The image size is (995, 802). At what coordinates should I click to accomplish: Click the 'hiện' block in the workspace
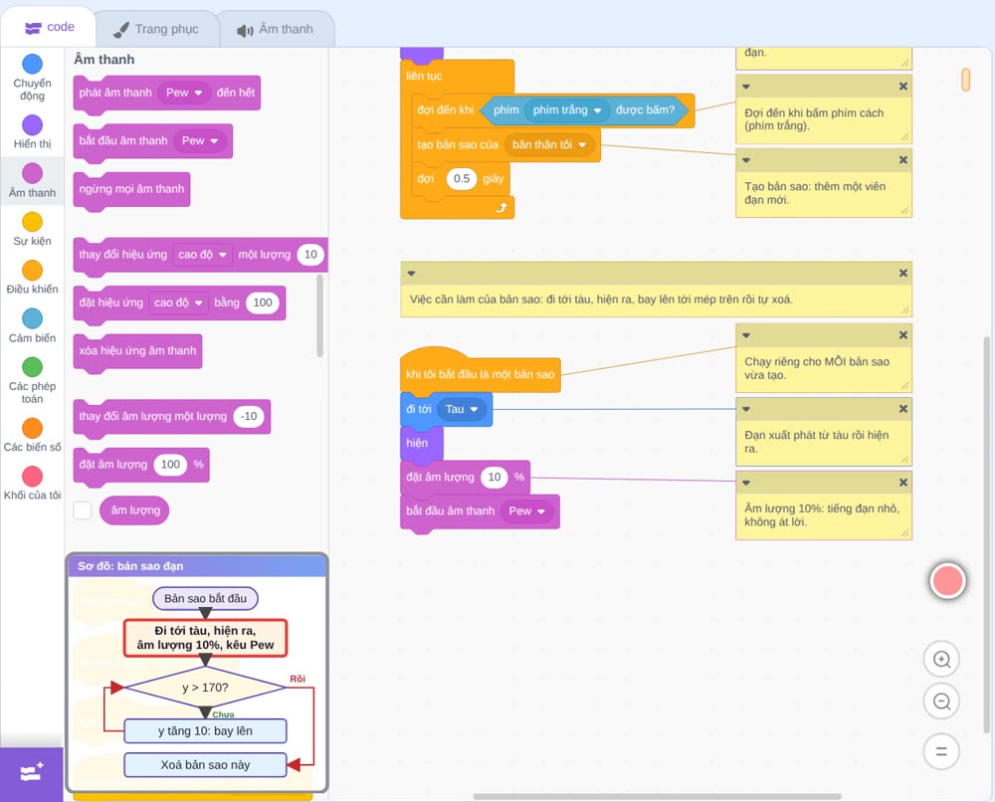click(x=421, y=443)
